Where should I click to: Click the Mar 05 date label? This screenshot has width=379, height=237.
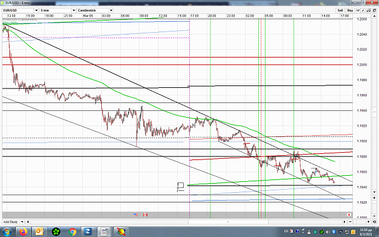(88, 16)
